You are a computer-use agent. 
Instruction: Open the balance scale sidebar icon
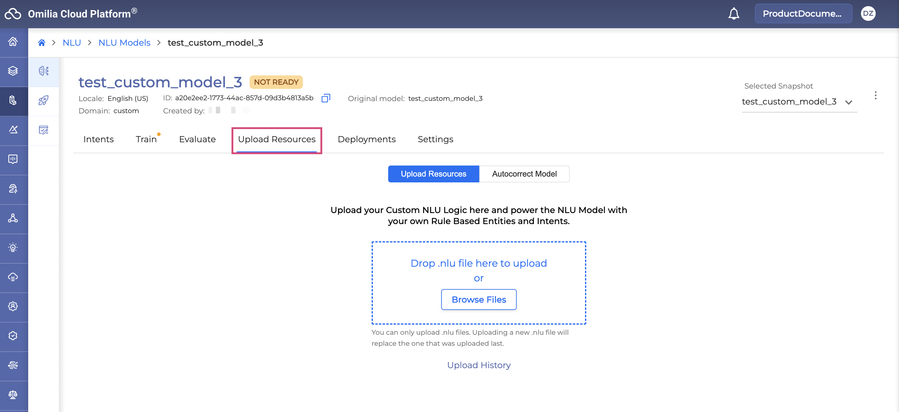pos(13,395)
